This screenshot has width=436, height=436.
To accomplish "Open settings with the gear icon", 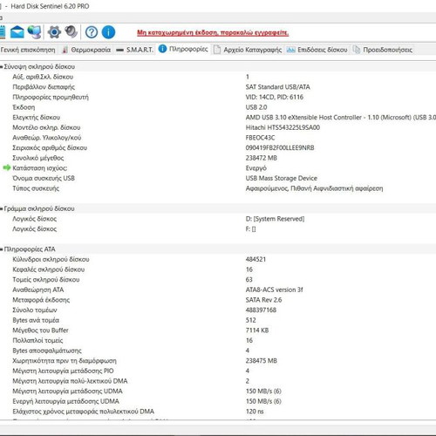I will [54, 32].
